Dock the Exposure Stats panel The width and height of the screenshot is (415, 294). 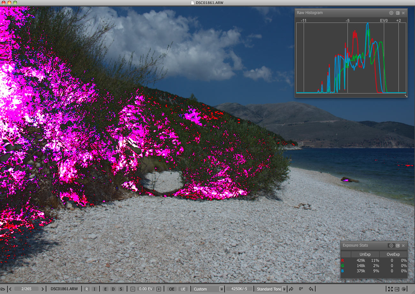(x=397, y=245)
